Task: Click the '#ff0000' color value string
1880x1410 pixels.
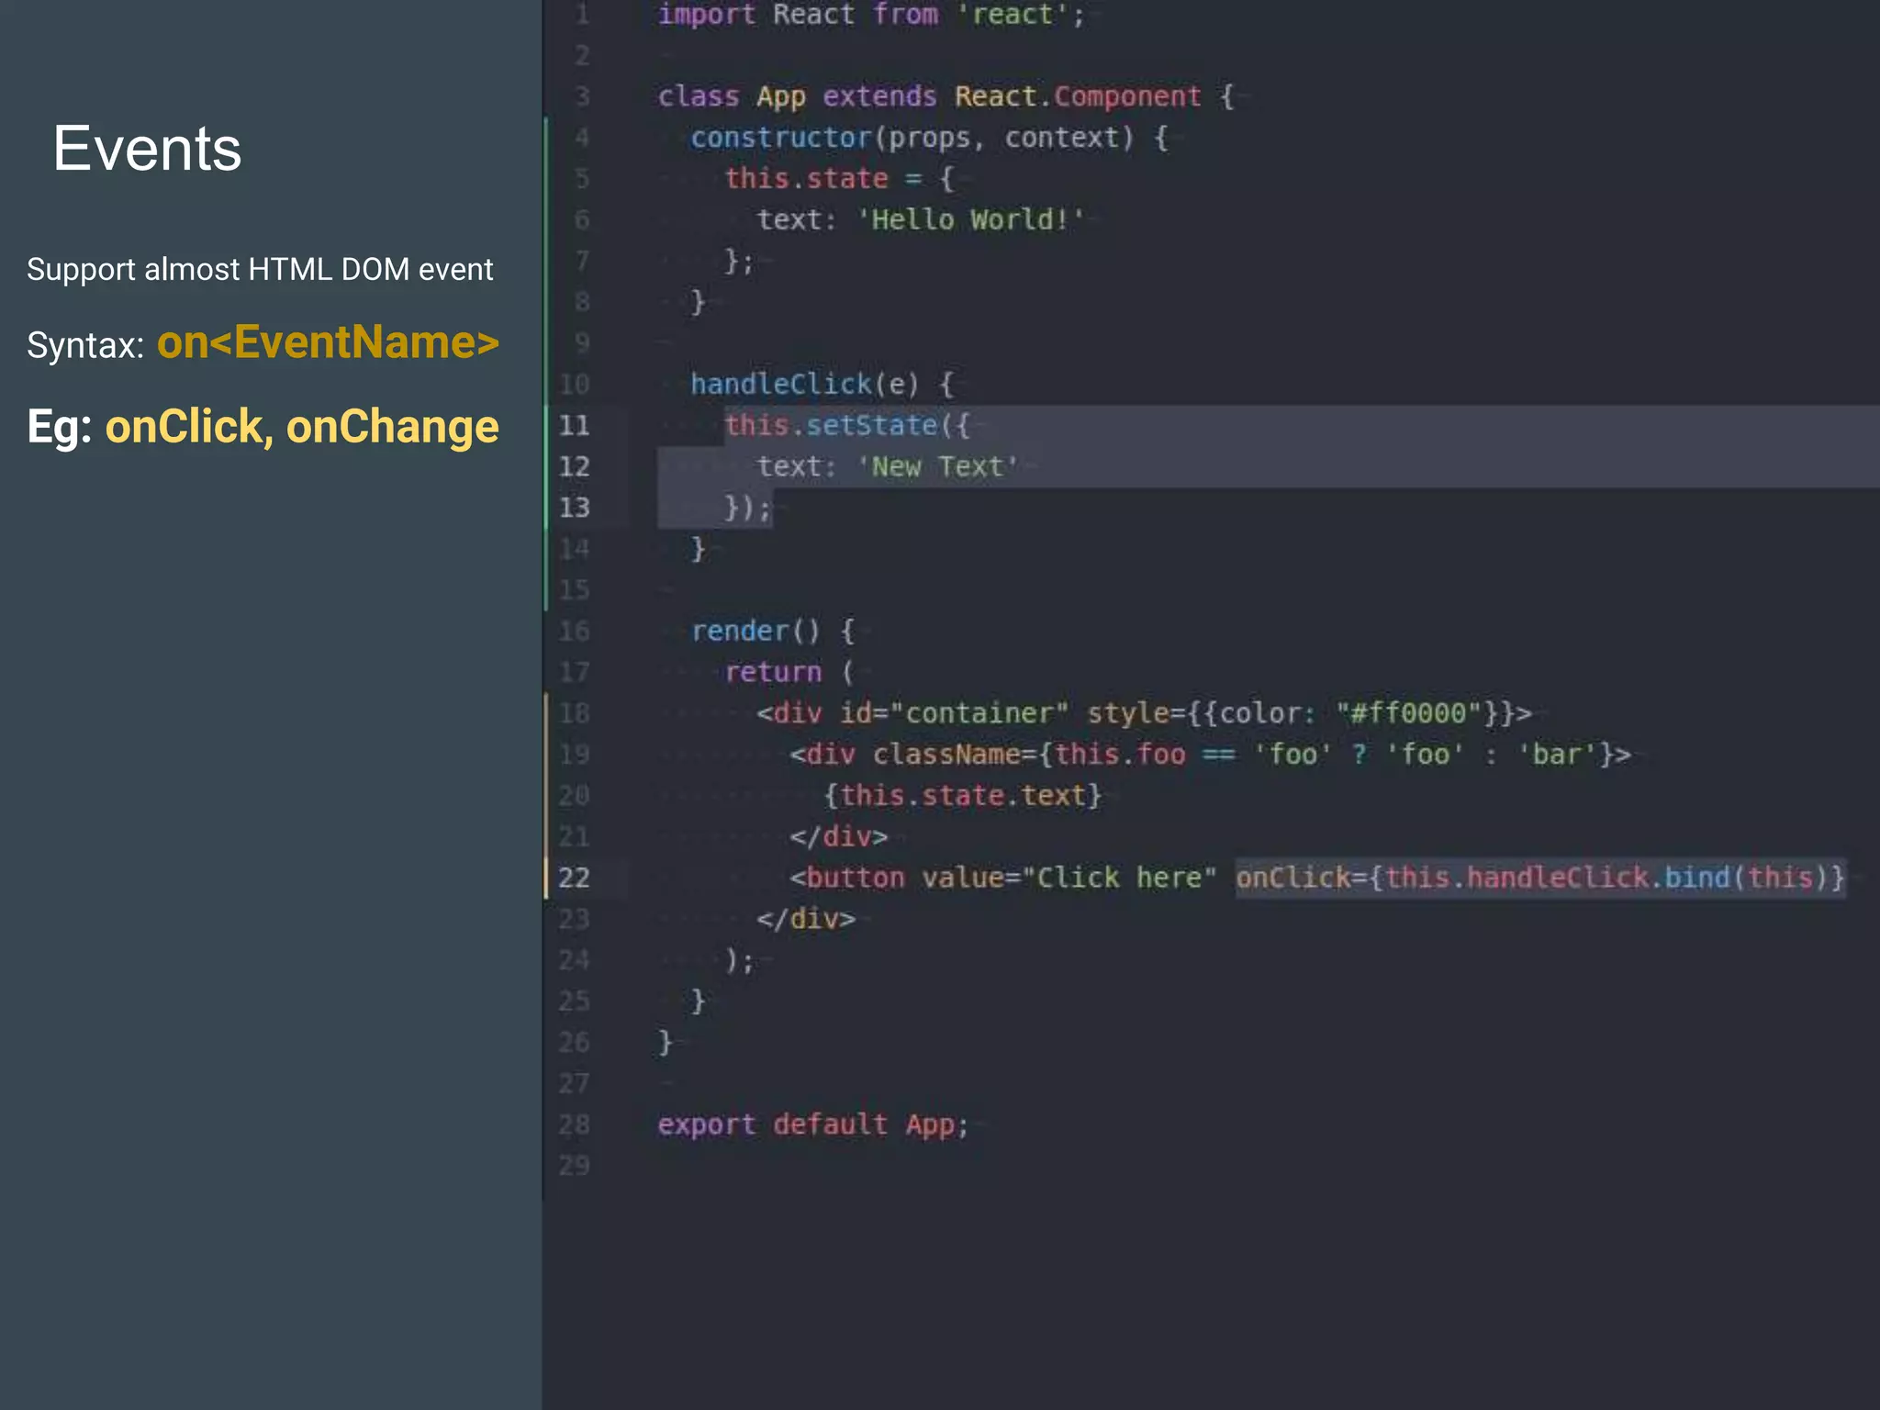Action: pyautogui.click(x=1409, y=713)
